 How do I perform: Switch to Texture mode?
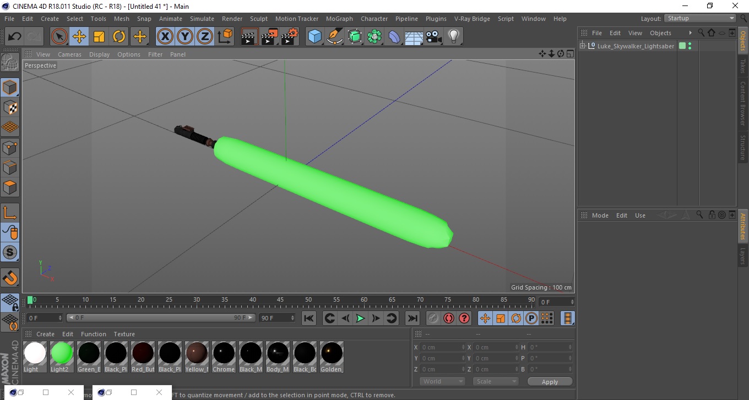10,107
